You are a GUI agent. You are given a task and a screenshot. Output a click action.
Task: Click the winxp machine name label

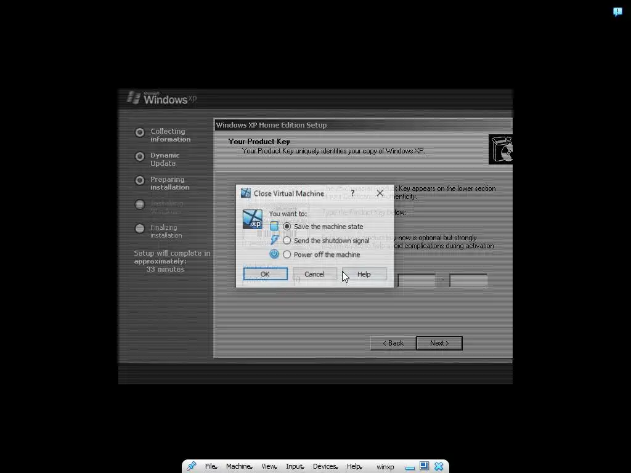[x=385, y=467]
